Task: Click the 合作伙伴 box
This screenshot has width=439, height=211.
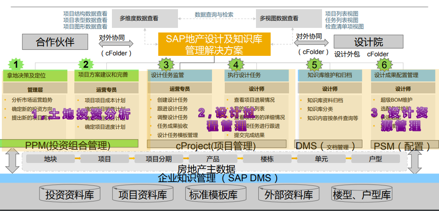Action: (55, 42)
